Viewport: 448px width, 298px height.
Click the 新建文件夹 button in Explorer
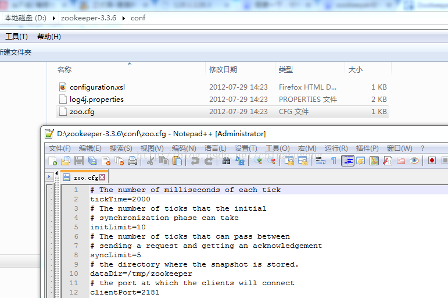pyautogui.click(x=16, y=52)
